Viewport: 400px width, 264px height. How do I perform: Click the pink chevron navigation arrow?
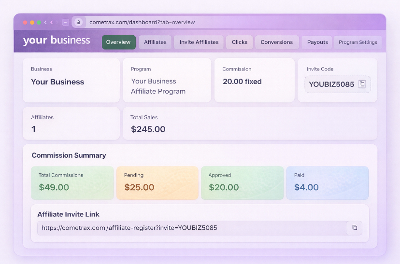(x=52, y=22)
